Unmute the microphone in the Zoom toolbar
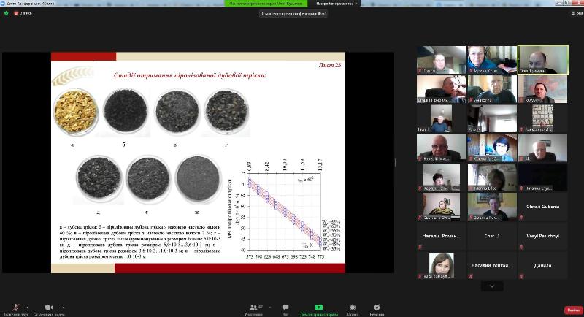 click(15, 307)
